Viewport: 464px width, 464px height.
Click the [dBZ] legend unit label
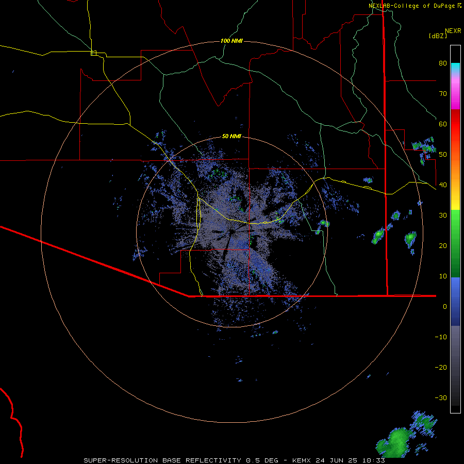[x=438, y=36]
